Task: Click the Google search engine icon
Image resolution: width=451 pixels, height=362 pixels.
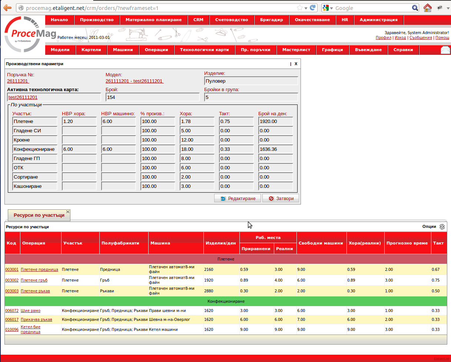Action: pos(326,8)
